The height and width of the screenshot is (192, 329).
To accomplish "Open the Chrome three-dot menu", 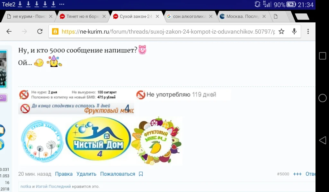I will 307,31.
